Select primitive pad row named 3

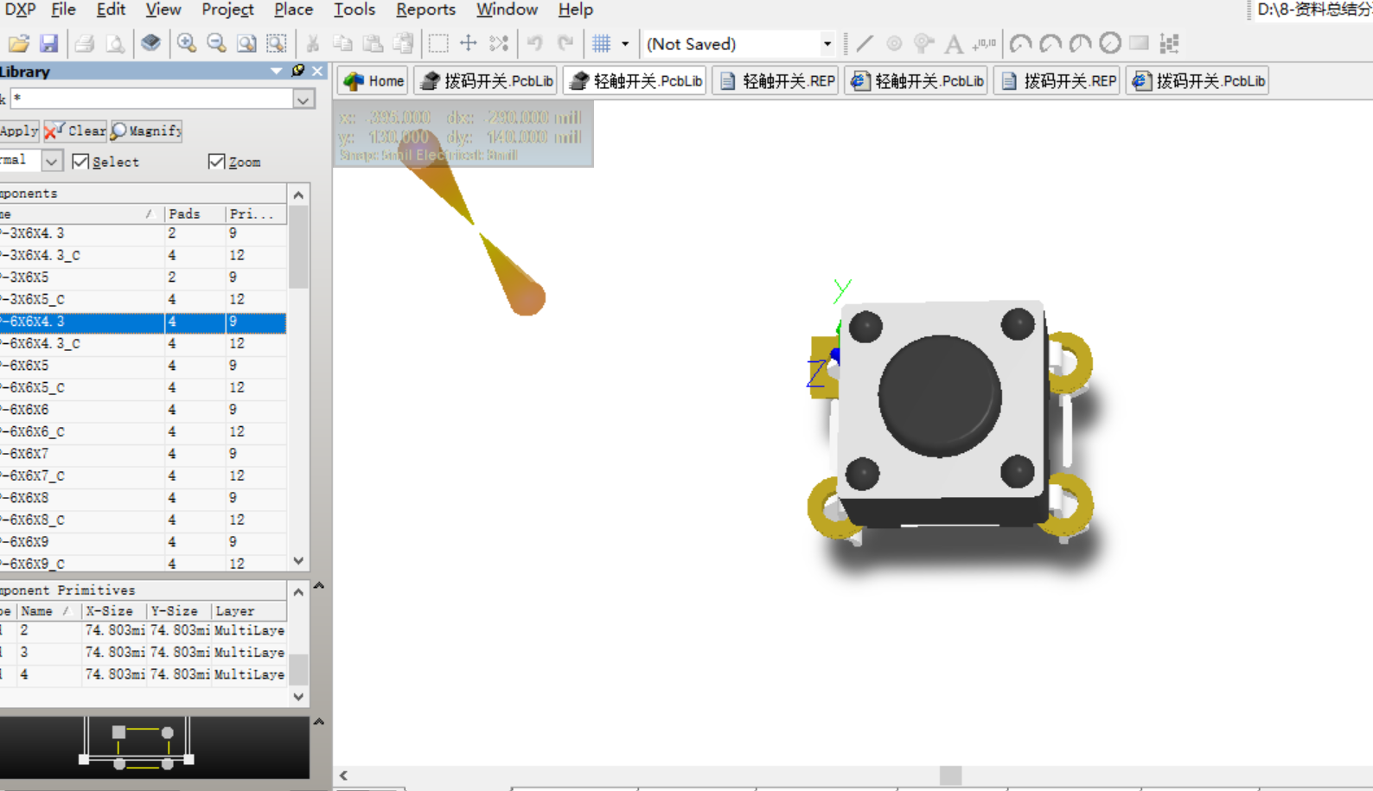[143, 652]
